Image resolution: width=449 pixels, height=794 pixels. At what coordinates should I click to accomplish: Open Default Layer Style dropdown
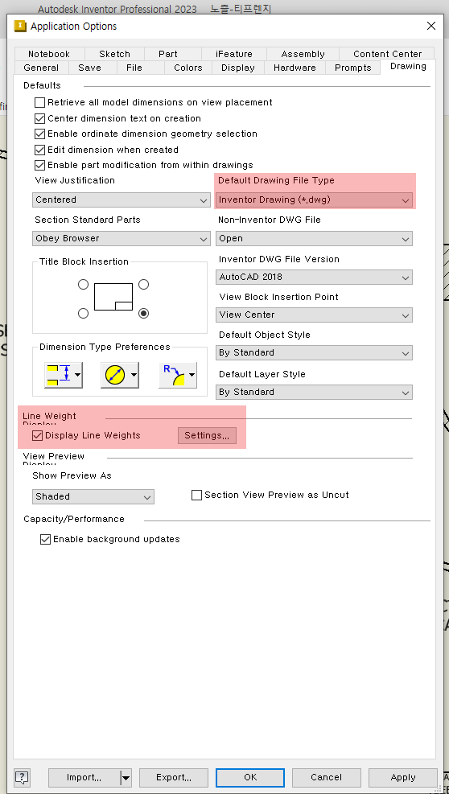click(x=314, y=393)
